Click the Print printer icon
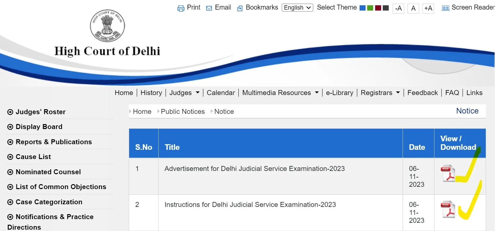 tap(181, 8)
